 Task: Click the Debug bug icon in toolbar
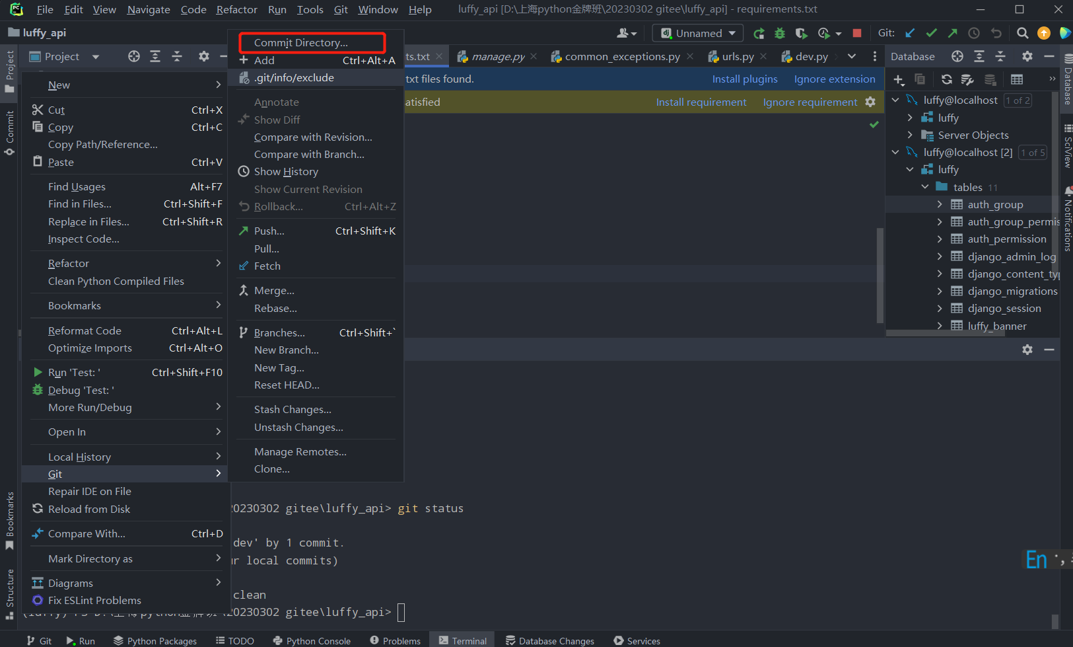pyautogui.click(x=780, y=33)
